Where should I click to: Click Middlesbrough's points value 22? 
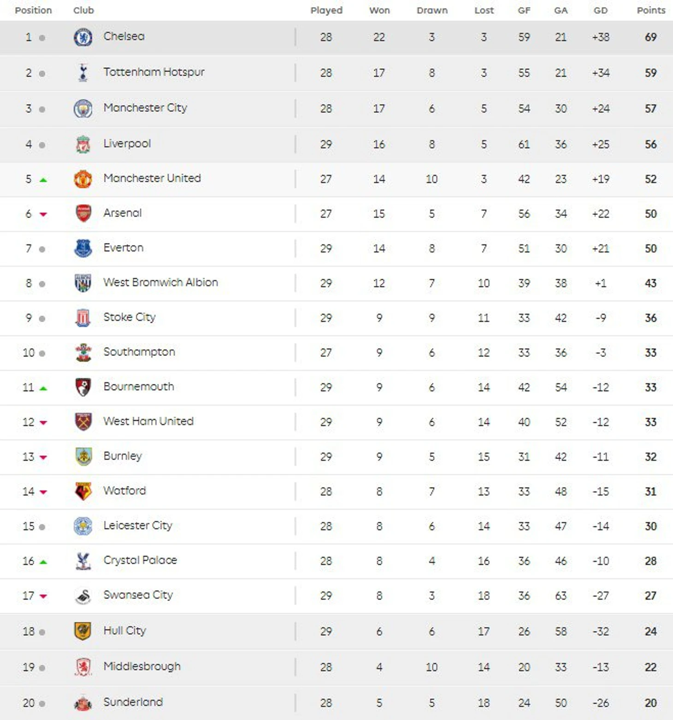pyautogui.click(x=650, y=667)
